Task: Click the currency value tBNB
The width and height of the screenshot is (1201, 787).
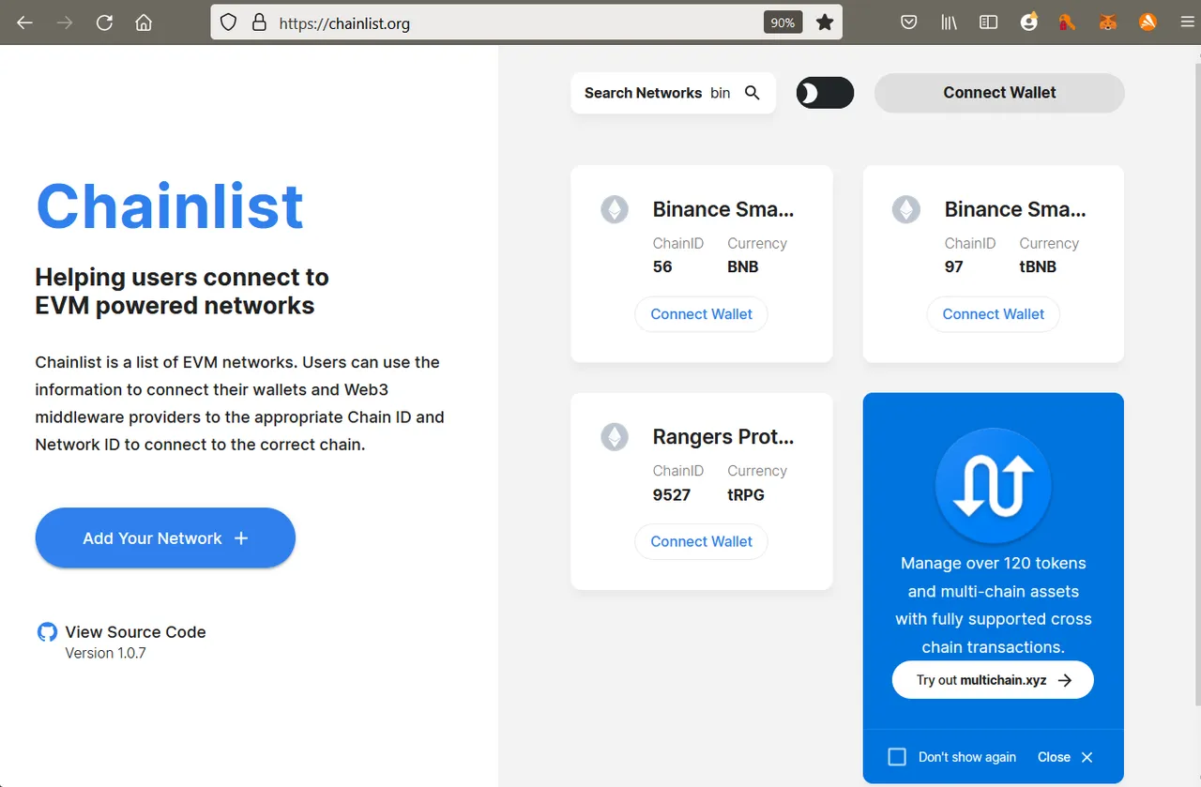Action: coord(1038,266)
